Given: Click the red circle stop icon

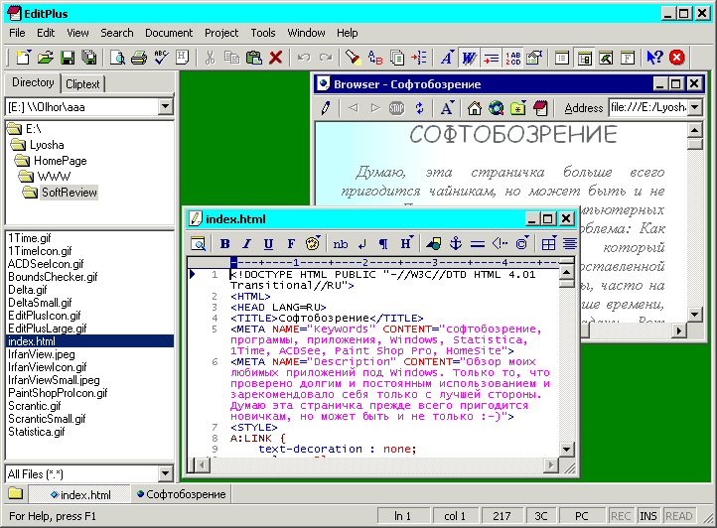Looking at the screenshot, I should click(x=676, y=58).
